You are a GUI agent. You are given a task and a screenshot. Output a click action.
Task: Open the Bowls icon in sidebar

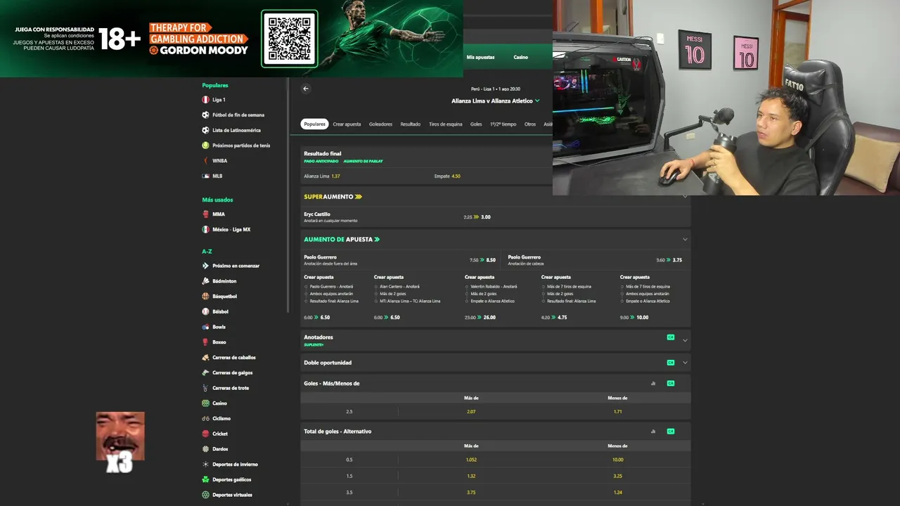205,327
